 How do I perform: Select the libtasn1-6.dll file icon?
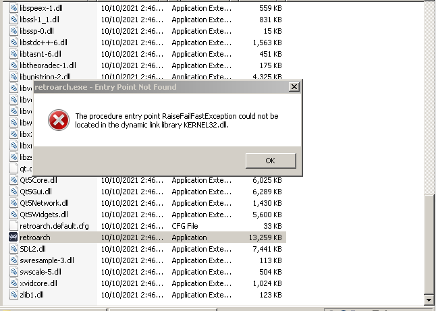(13, 54)
